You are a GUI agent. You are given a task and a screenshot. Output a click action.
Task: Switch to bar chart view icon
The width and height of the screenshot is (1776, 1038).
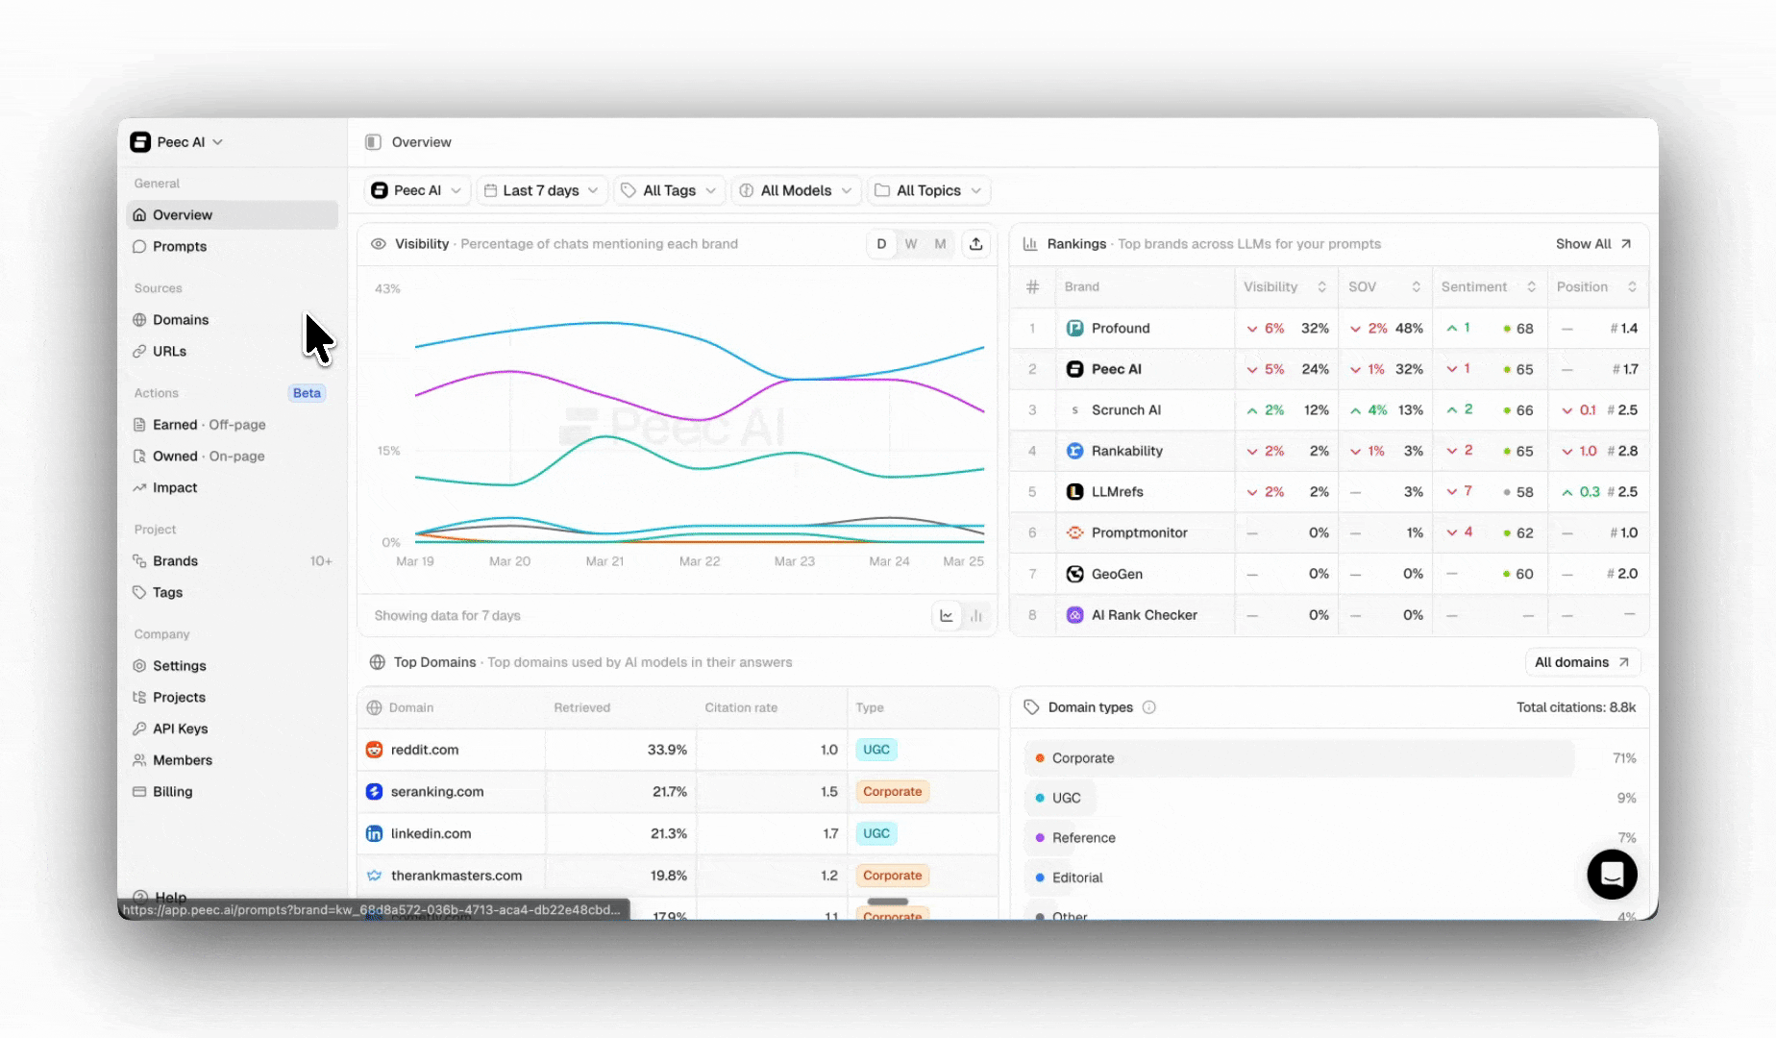(976, 616)
